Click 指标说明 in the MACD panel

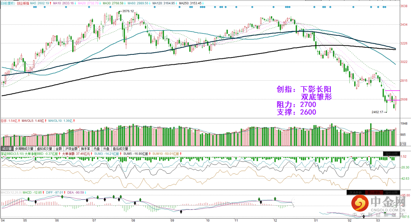391,193
